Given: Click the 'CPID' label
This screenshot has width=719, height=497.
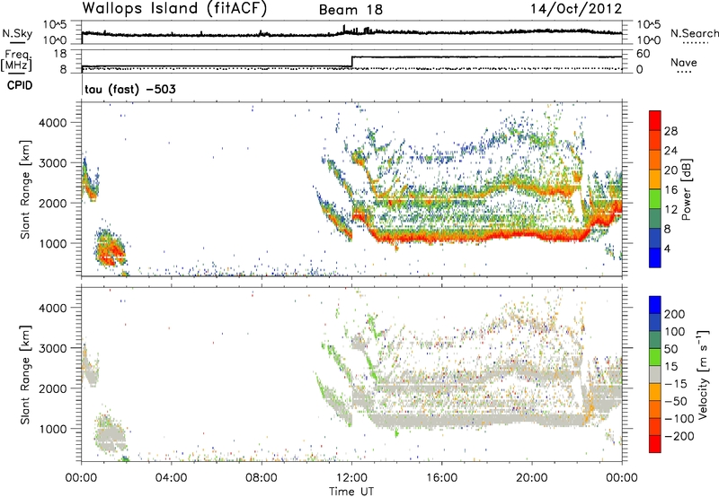Looking at the screenshot, I should pos(20,85).
